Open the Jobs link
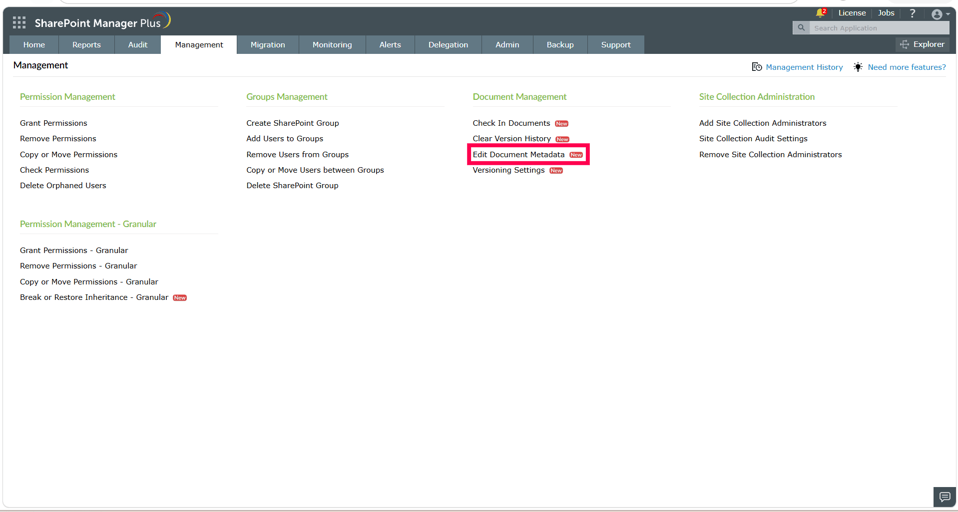This screenshot has width=958, height=512. click(886, 13)
